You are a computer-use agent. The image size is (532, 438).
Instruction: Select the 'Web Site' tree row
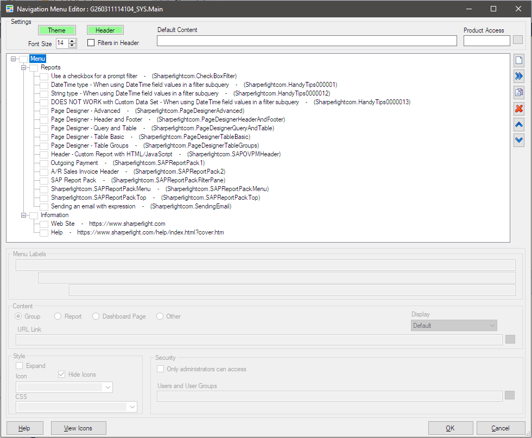tap(108, 224)
